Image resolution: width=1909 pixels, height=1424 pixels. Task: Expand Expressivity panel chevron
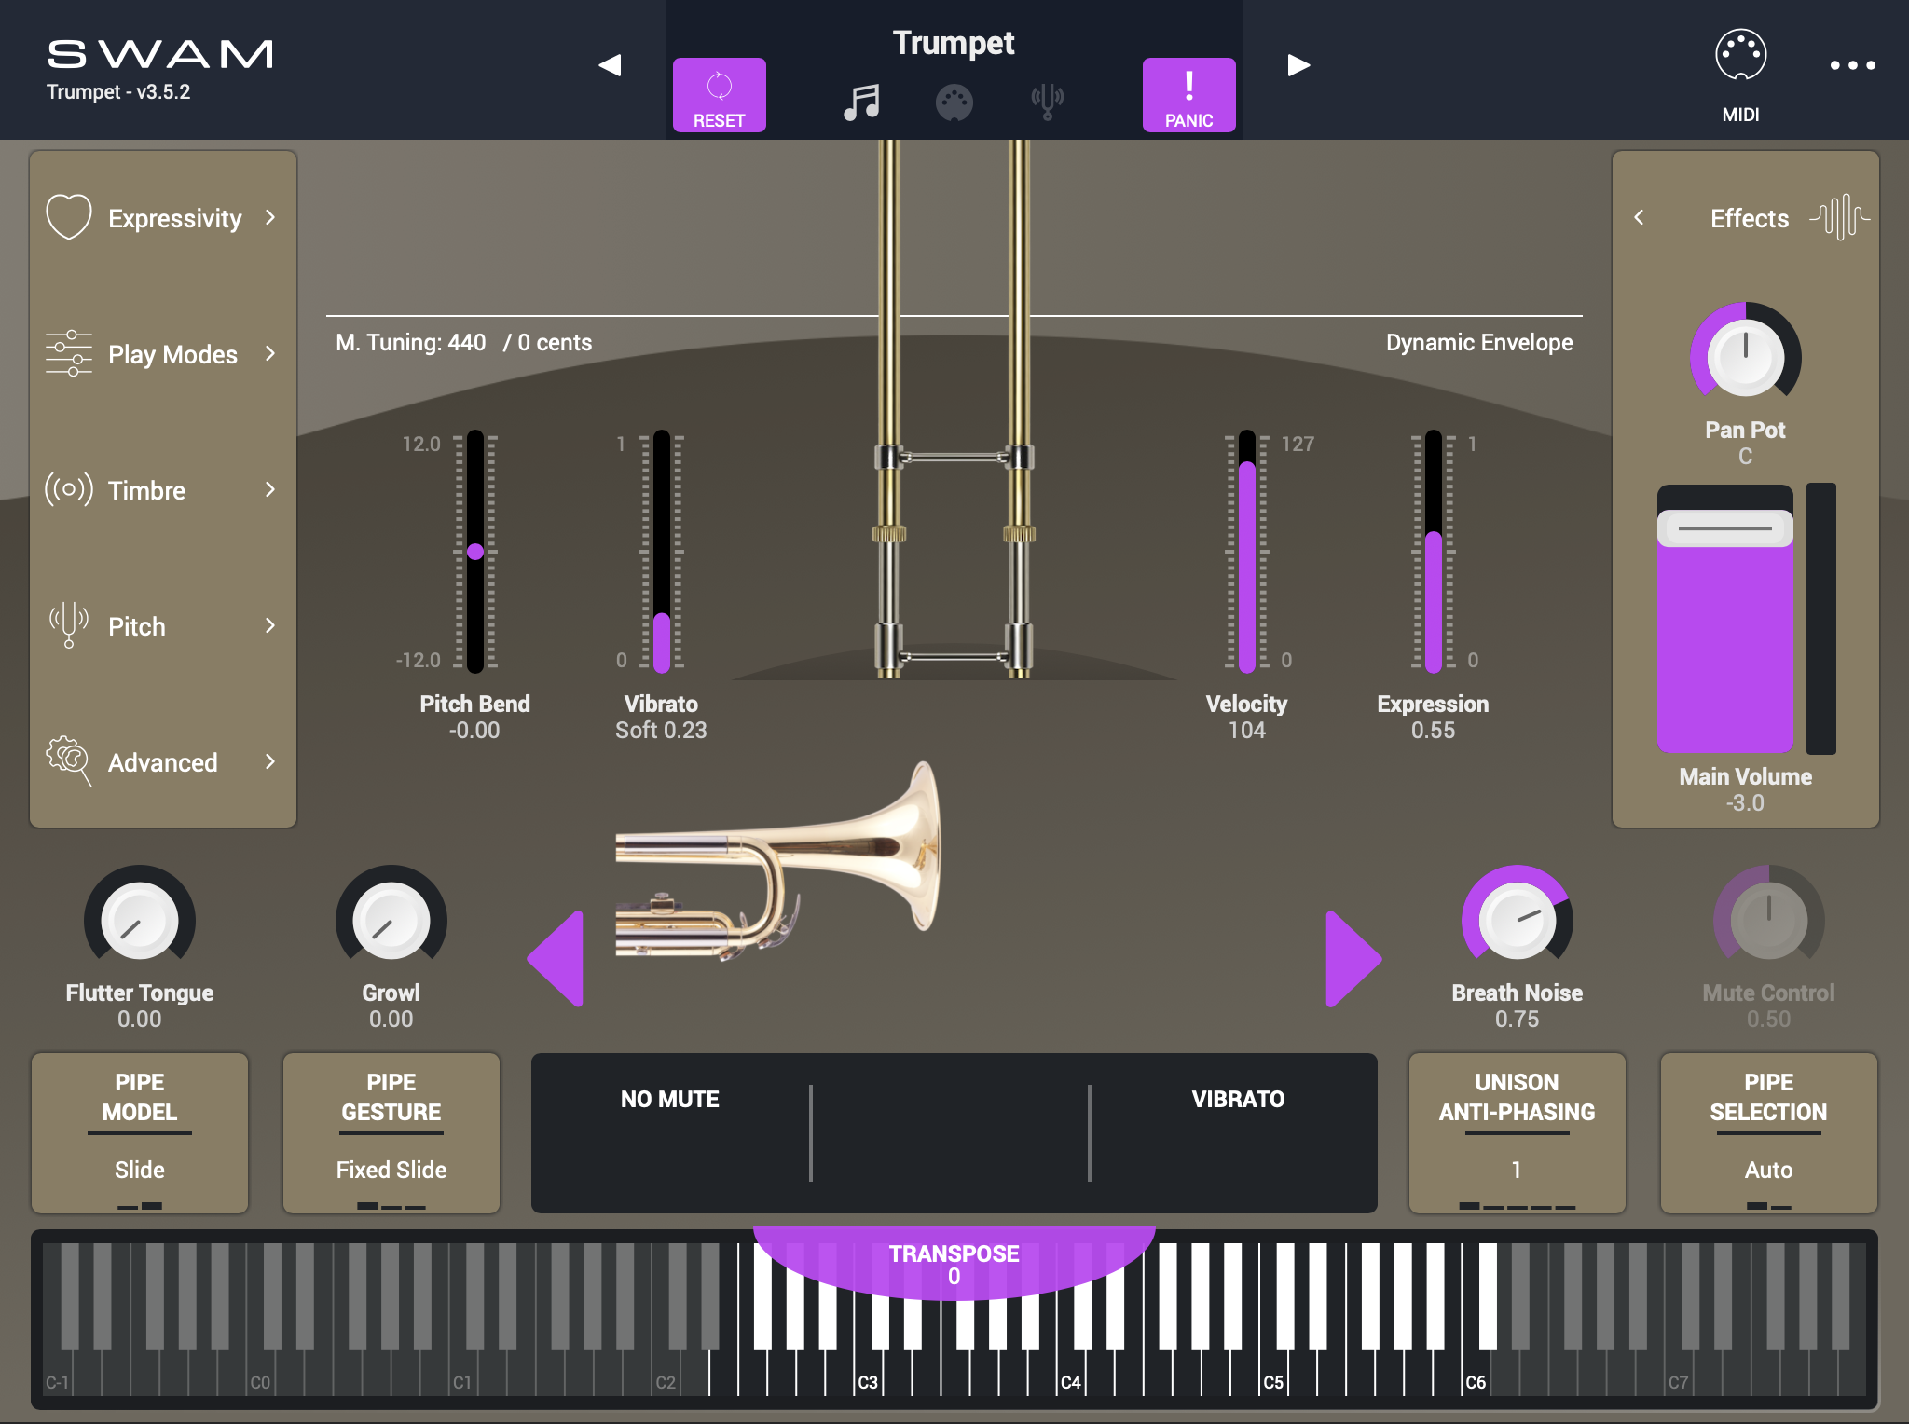270,217
